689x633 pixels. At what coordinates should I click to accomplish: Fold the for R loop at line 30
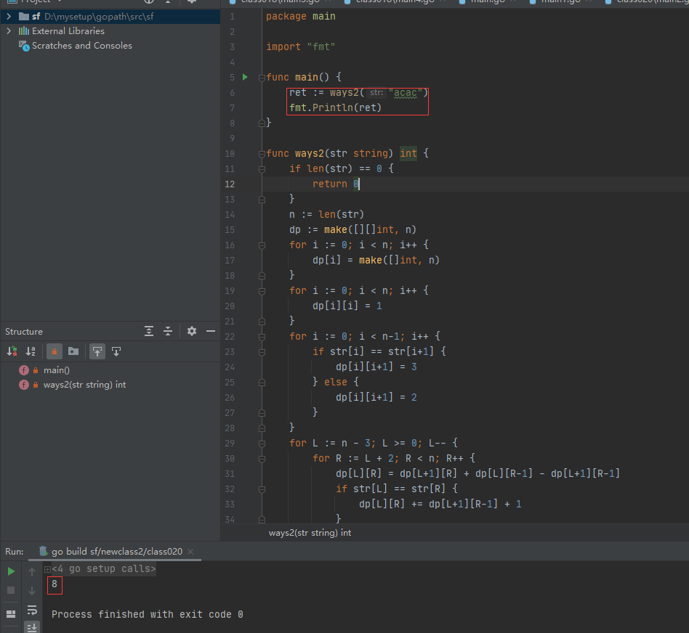click(x=262, y=459)
